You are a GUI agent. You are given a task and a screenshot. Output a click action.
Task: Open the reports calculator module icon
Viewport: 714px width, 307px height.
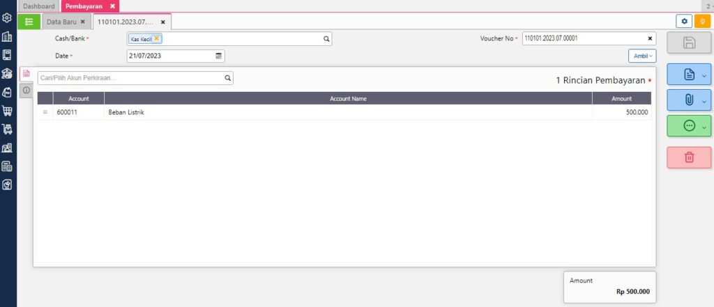click(7, 166)
